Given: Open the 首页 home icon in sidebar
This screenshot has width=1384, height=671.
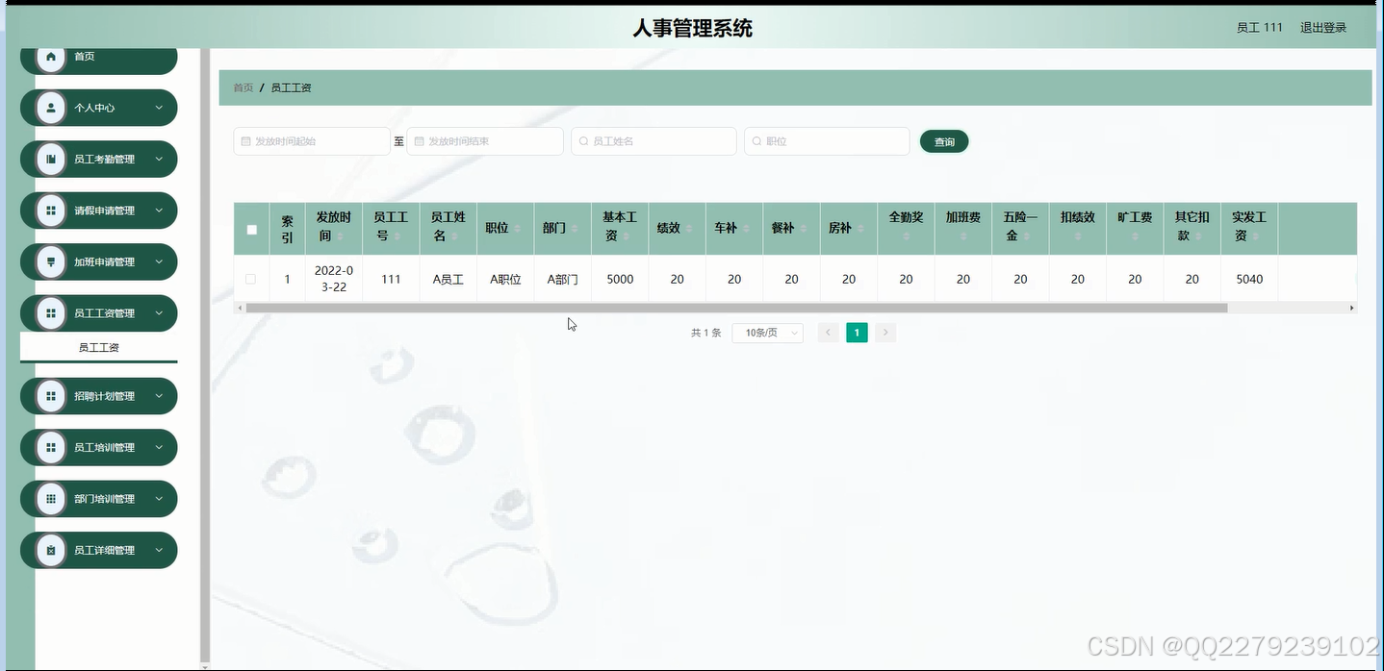Looking at the screenshot, I should tap(51, 56).
